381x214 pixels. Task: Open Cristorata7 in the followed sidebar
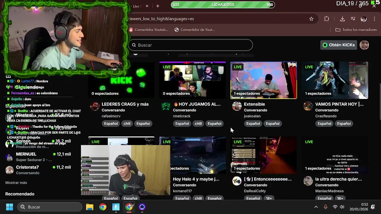click(38, 170)
